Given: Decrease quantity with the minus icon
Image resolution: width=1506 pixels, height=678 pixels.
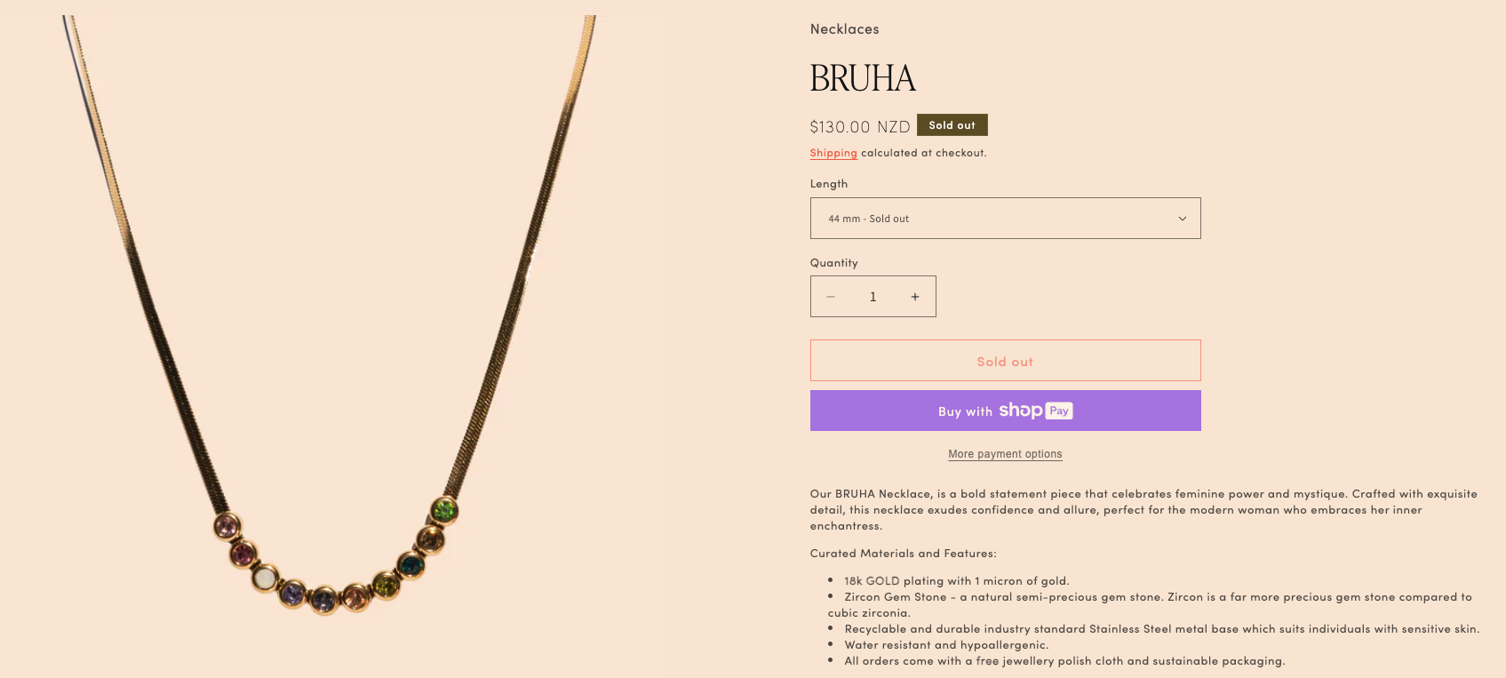Looking at the screenshot, I should [x=831, y=297].
